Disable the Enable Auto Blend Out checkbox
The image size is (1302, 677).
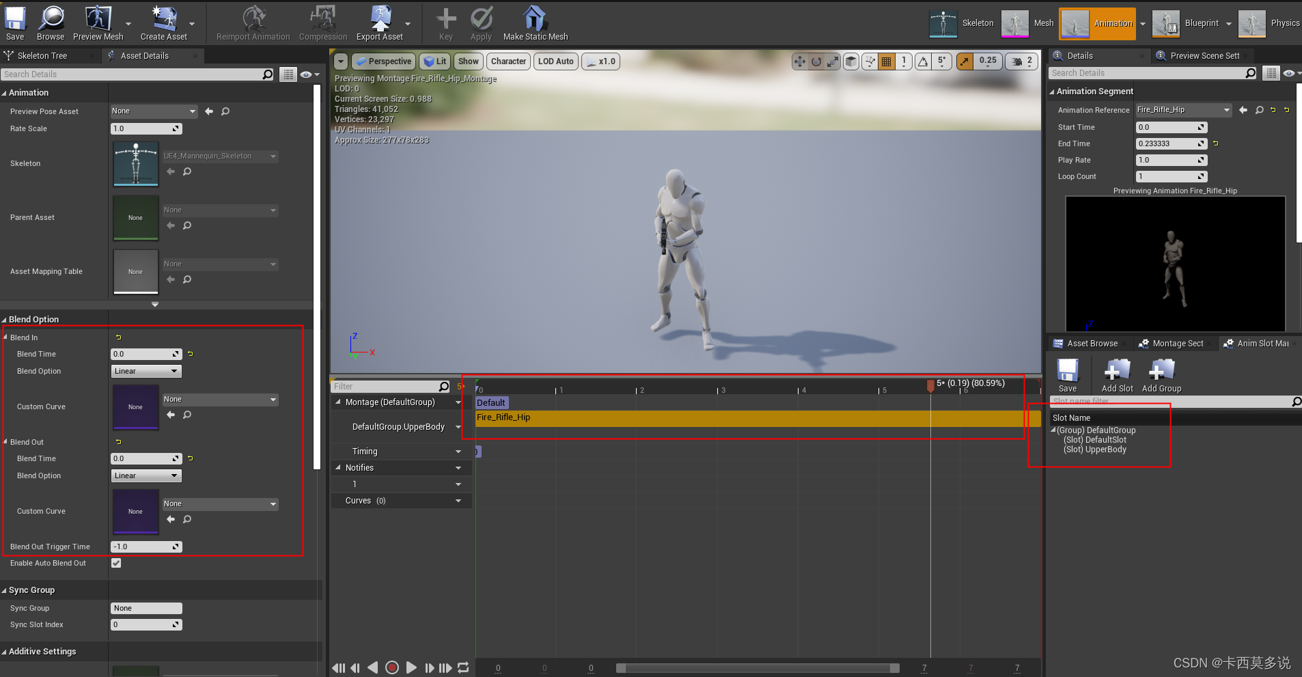pos(115,563)
